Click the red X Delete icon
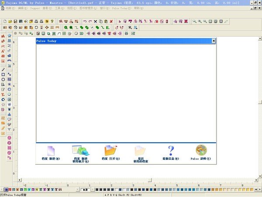 (x=111, y=21)
